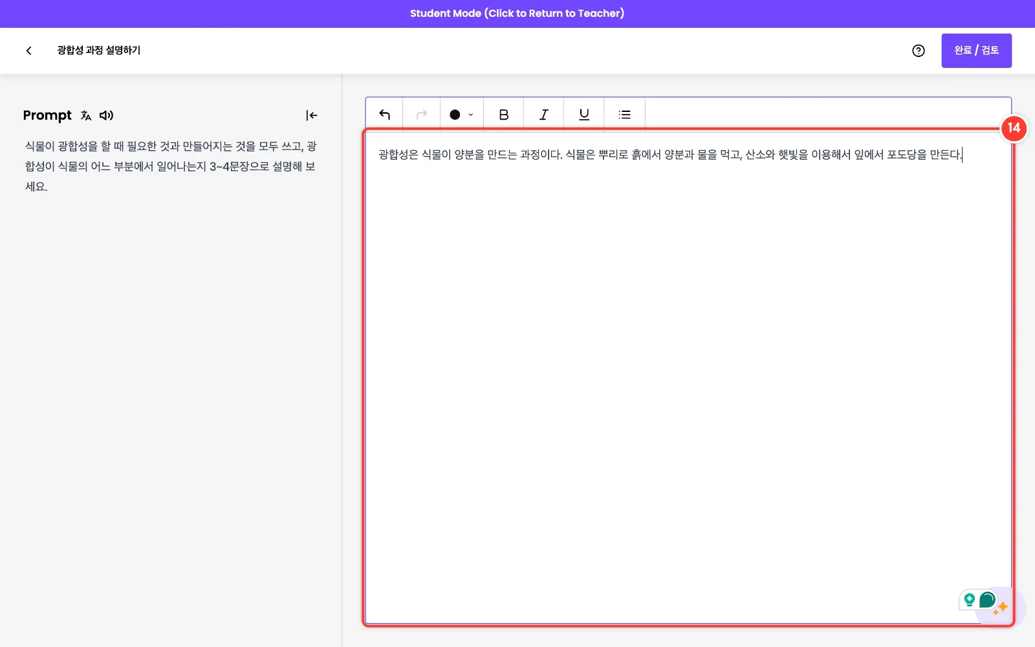Click the Prompt heading
This screenshot has height=647, width=1035.
click(x=47, y=115)
